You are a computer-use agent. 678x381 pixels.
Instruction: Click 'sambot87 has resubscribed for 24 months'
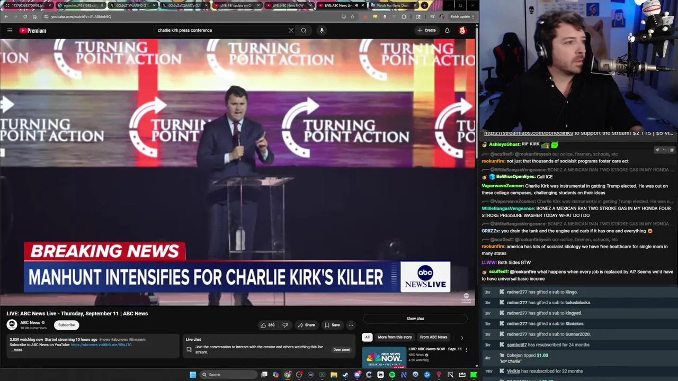coord(548,345)
